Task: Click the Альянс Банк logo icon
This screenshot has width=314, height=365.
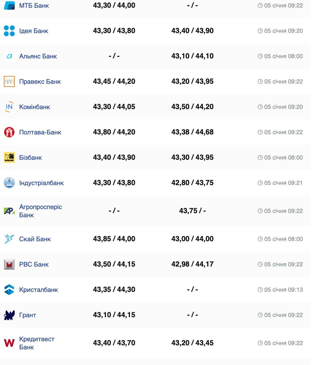Action: click(x=9, y=56)
